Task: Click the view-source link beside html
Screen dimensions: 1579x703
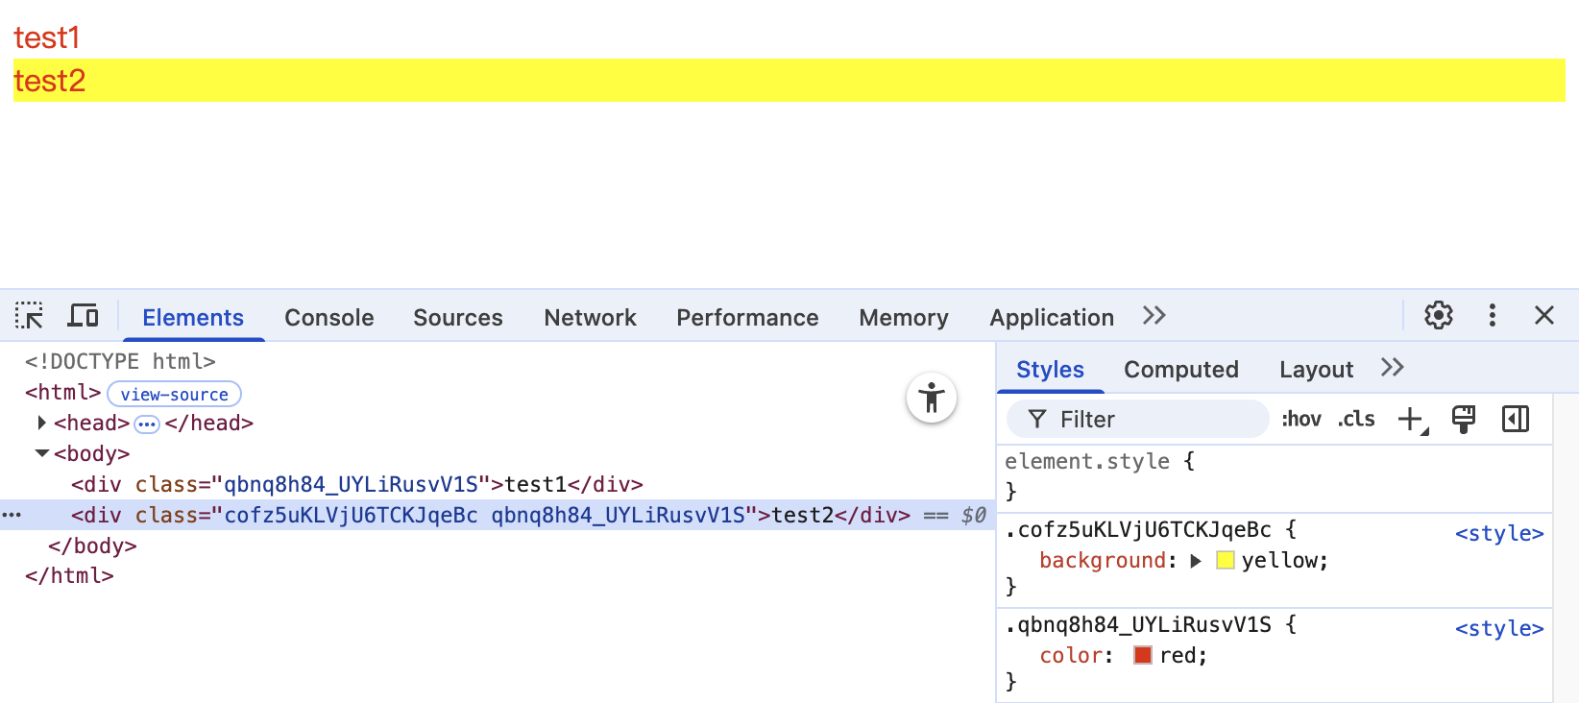Action: 174,395
